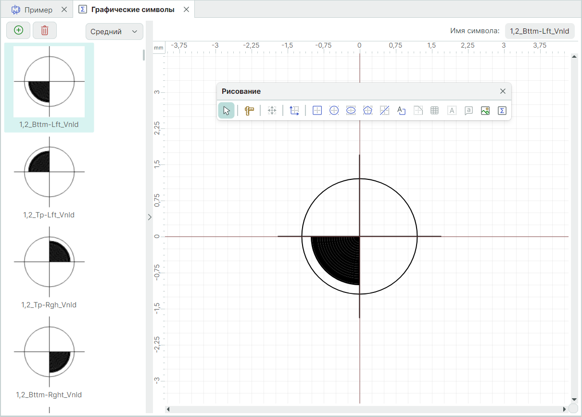The width and height of the screenshot is (582, 417).
Task: Delete symbol using red trash button
Action: pos(45,30)
